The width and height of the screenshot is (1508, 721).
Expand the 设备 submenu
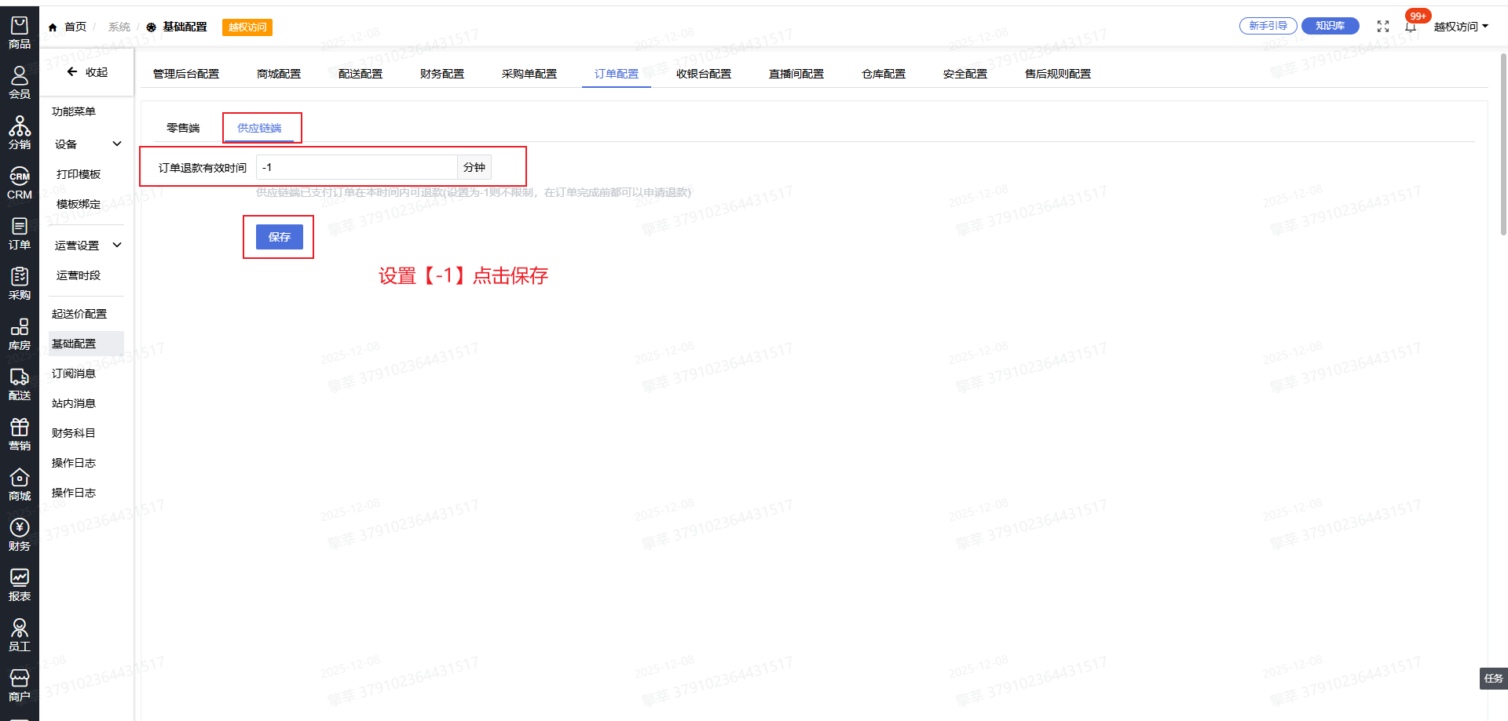(x=87, y=144)
